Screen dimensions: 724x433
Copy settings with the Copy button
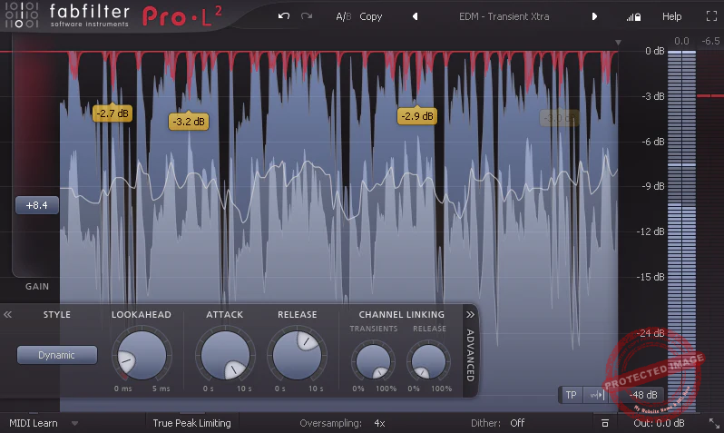click(x=371, y=16)
